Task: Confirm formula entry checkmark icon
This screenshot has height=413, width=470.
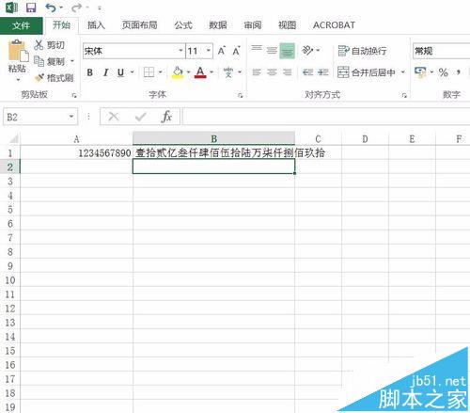Action: point(140,117)
